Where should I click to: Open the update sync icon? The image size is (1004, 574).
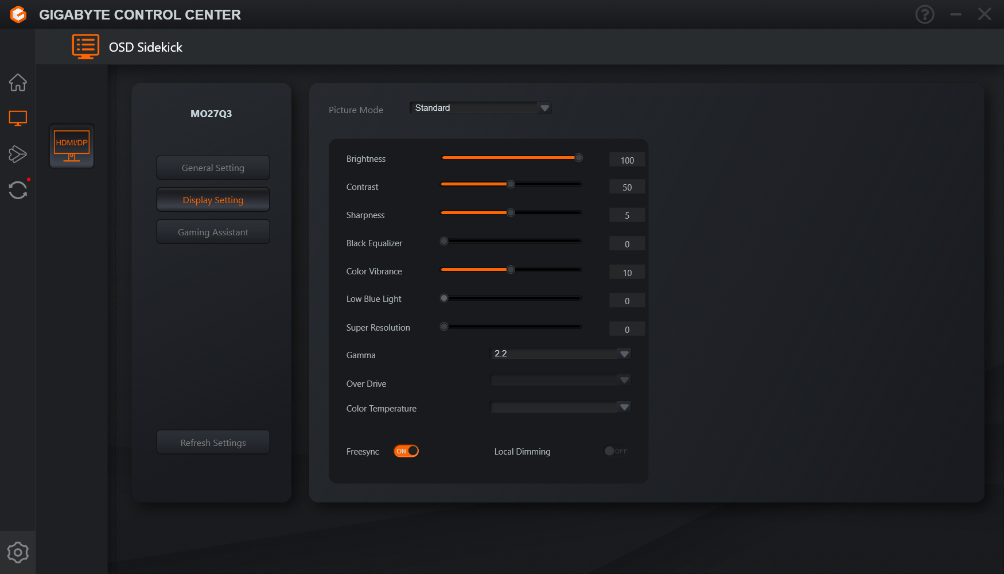(18, 190)
